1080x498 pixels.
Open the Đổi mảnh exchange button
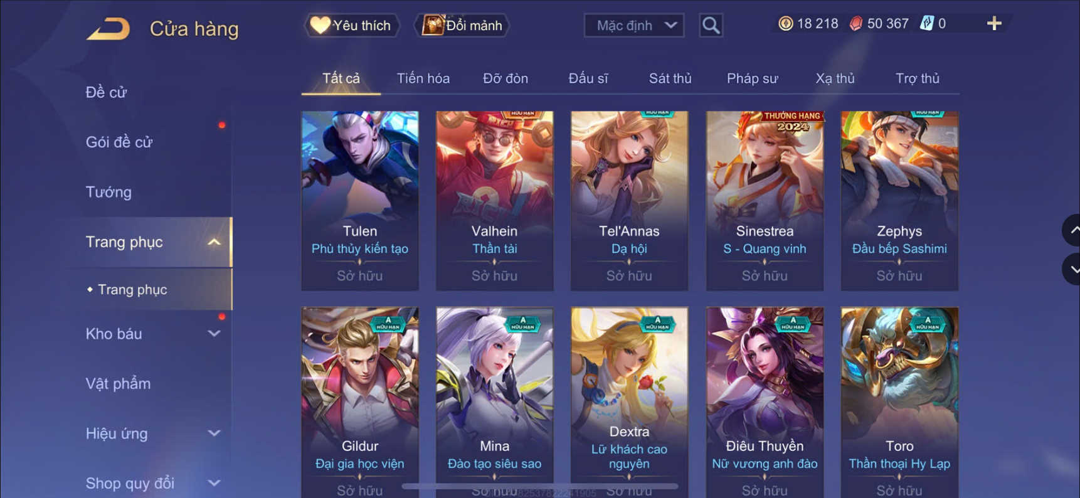(462, 26)
